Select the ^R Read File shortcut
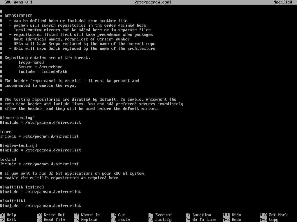The image size is (297, 222). point(51,220)
